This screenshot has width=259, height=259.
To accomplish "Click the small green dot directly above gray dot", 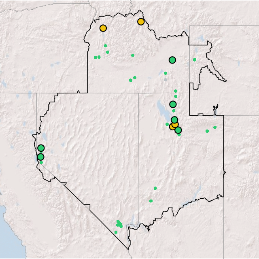I will click(165, 73).
